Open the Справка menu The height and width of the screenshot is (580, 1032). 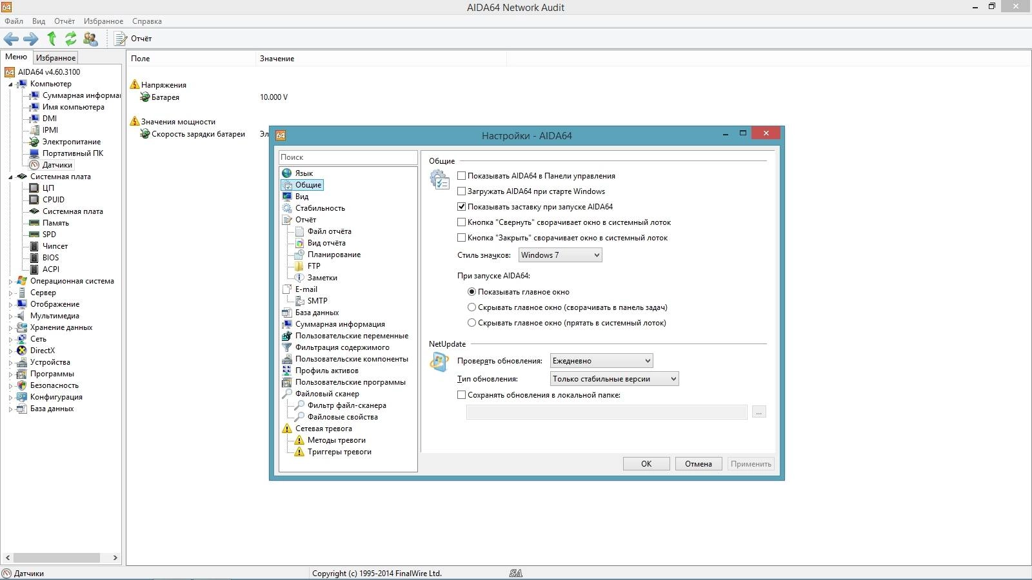click(x=147, y=21)
